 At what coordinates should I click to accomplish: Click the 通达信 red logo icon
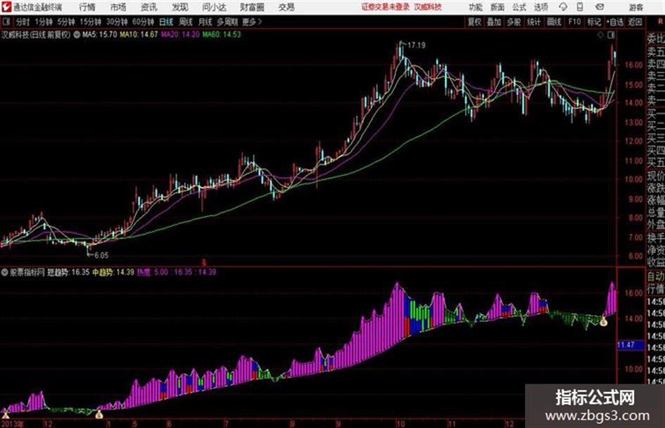[6, 7]
